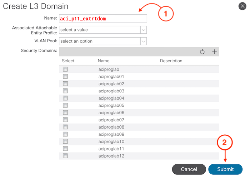Check the aciproglab10 checkbox
Image resolution: width=250 pixels, height=178 pixels.
click(x=65, y=141)
